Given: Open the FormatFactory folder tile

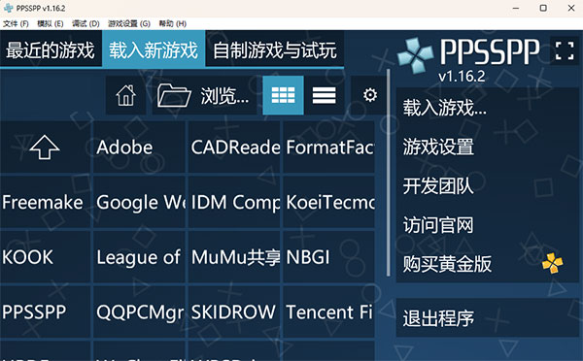Looking at the screenshot, I should tap(329, 148).
